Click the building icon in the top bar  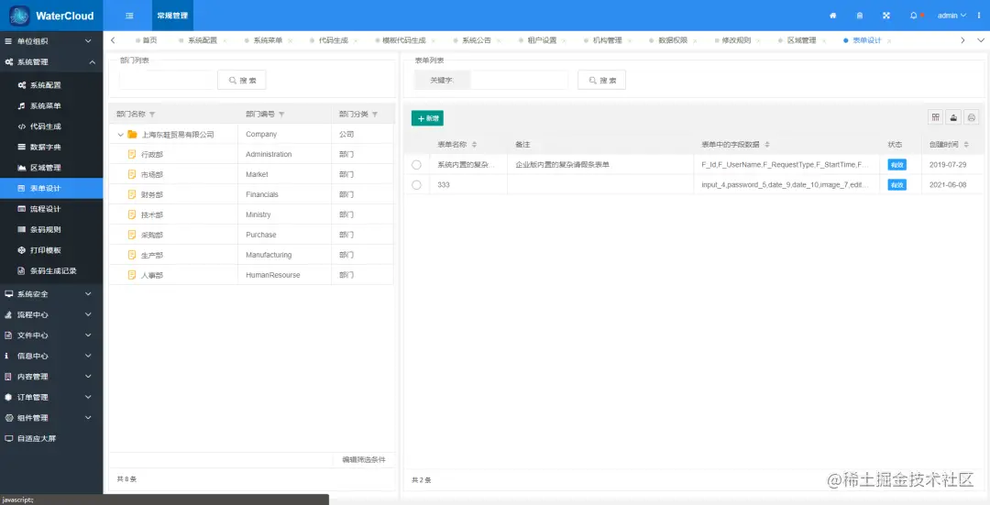pyautogui.click(x=859, y=16)
